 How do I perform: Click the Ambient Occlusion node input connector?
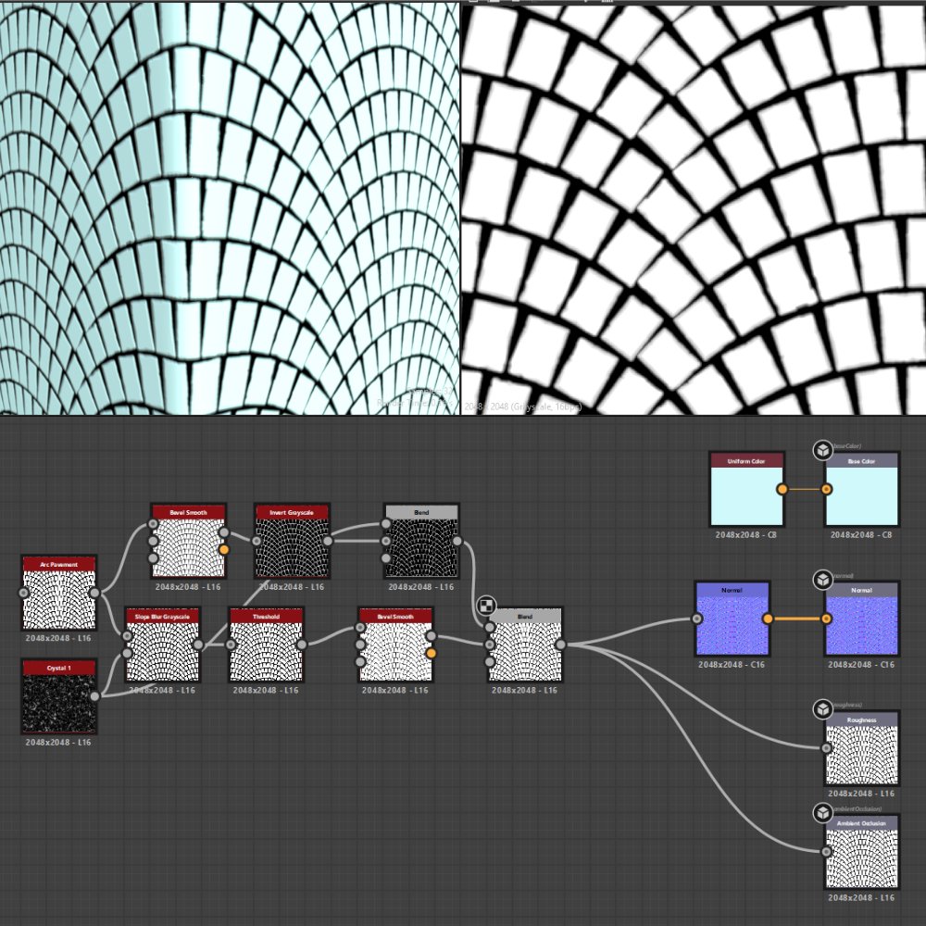click(826, 852)
